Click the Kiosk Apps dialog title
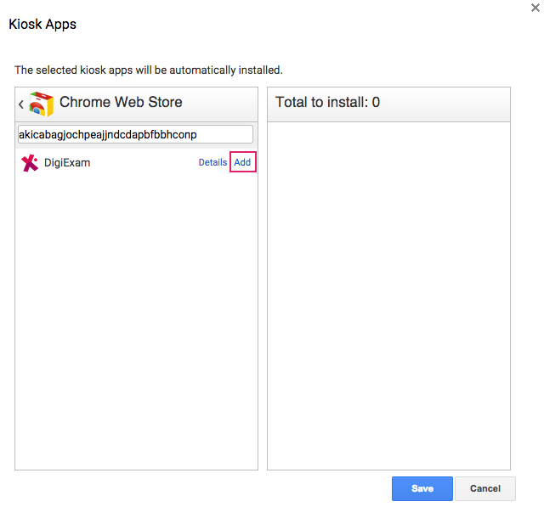Viewport: 544px width, 507px height. click(42, 25)
